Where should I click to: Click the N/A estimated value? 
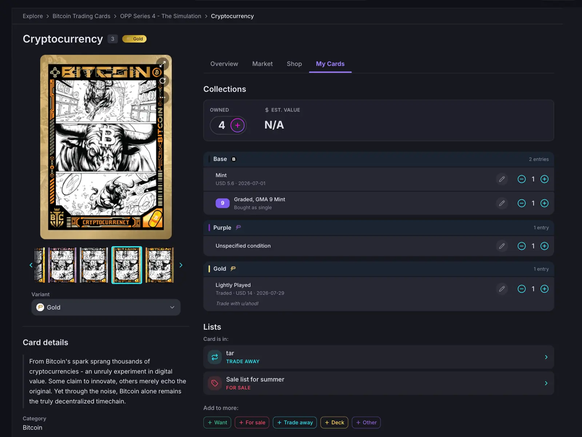274,125
